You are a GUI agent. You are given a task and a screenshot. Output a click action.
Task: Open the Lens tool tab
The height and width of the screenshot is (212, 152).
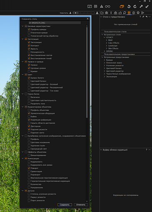click(x=111, y=13)
